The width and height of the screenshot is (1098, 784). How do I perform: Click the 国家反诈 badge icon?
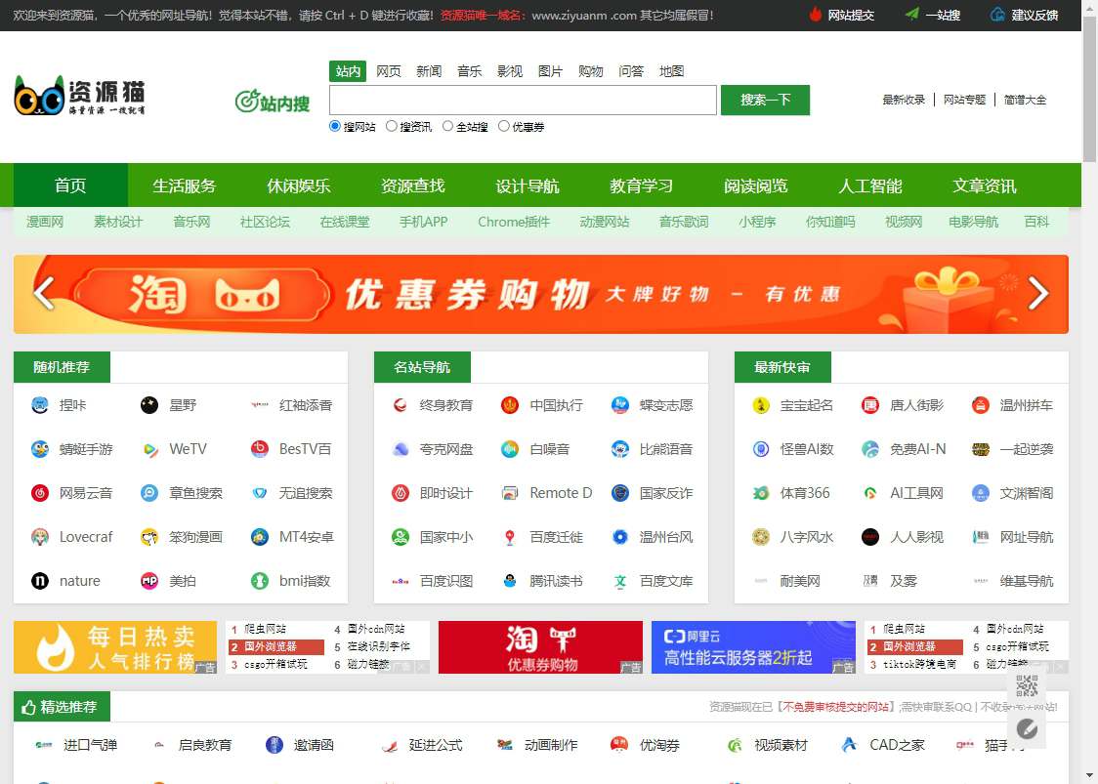coord(620,493)
